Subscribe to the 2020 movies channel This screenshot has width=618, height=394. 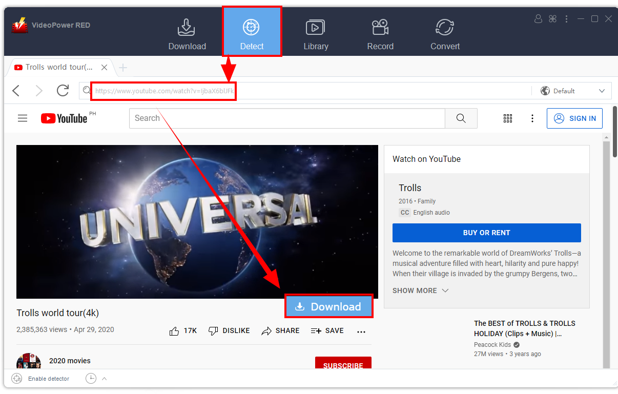[343, 363]
